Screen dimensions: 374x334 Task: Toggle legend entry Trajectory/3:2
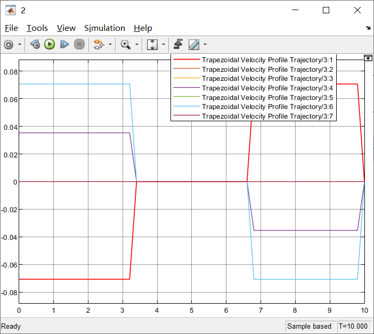[254, 69]
